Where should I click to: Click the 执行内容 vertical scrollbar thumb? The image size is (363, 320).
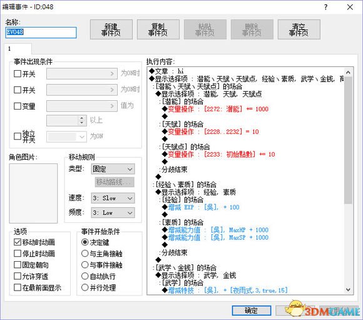[348, 140]
